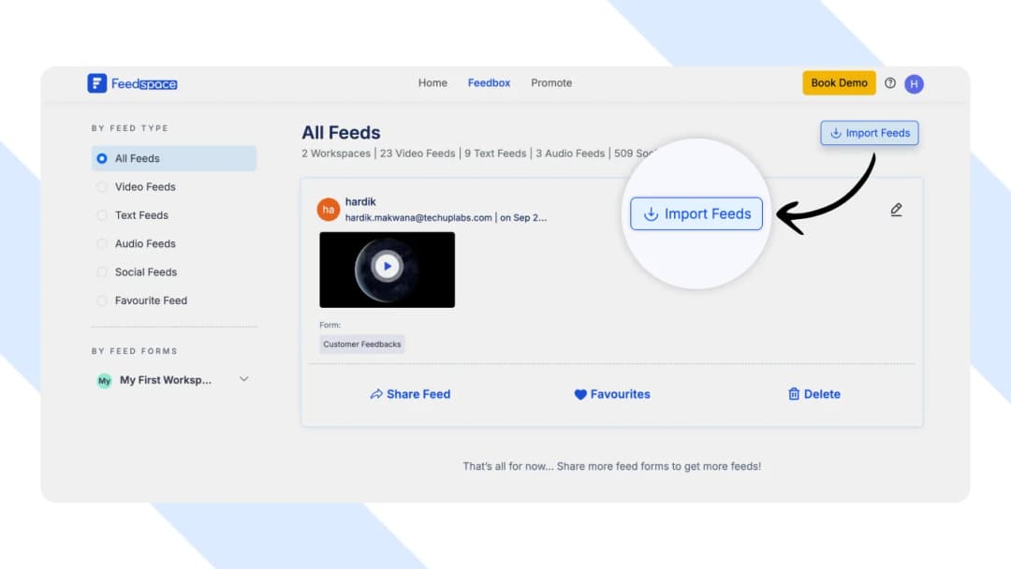
Task: Switch to the Promote section
Action: 551,82
